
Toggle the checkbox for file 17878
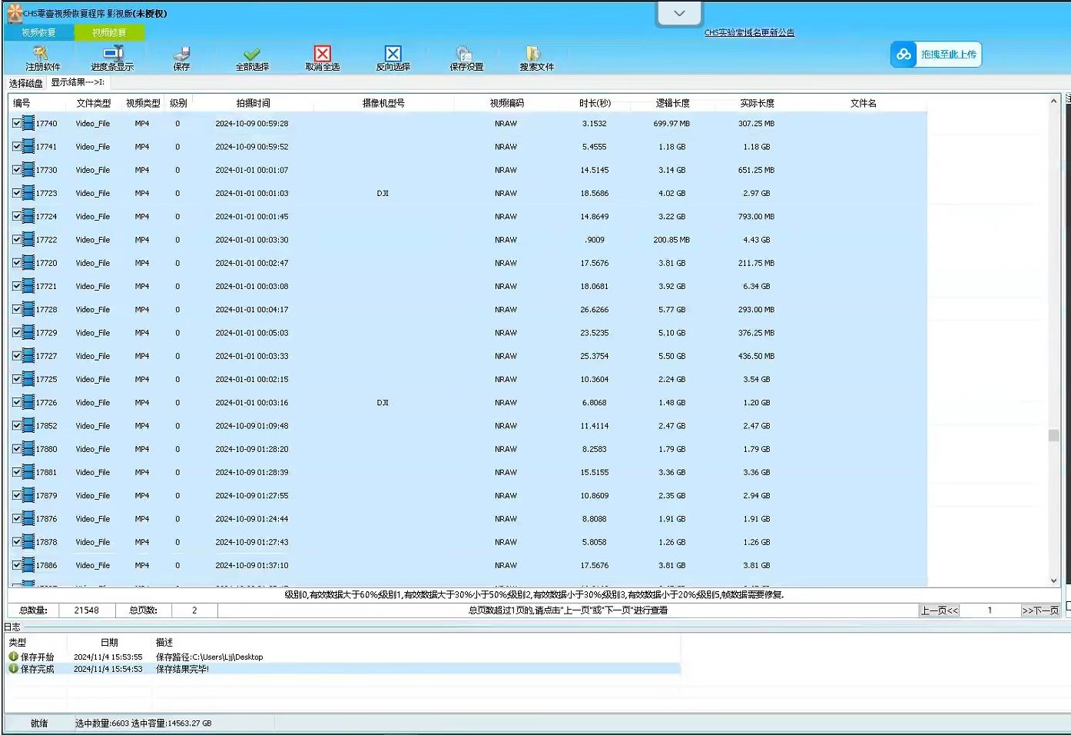point(17,542)
